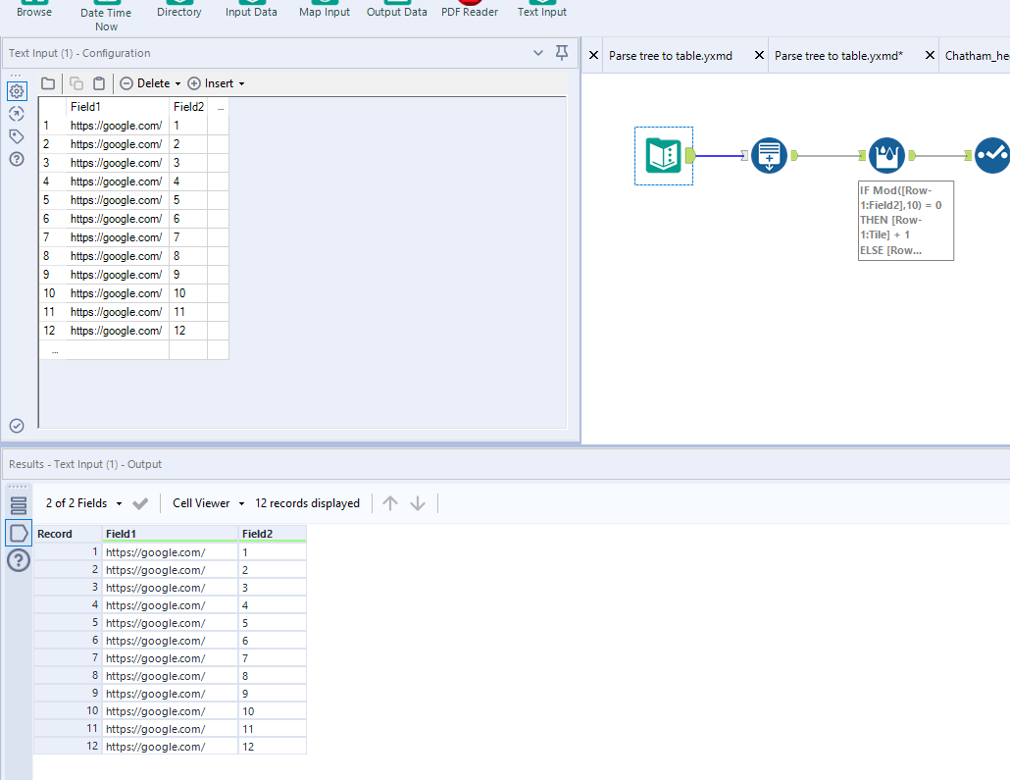Viewport: 1010px width, 780px height.
Task: Open the configuration gear in the left sidebar
Action: tap(16, 90)
